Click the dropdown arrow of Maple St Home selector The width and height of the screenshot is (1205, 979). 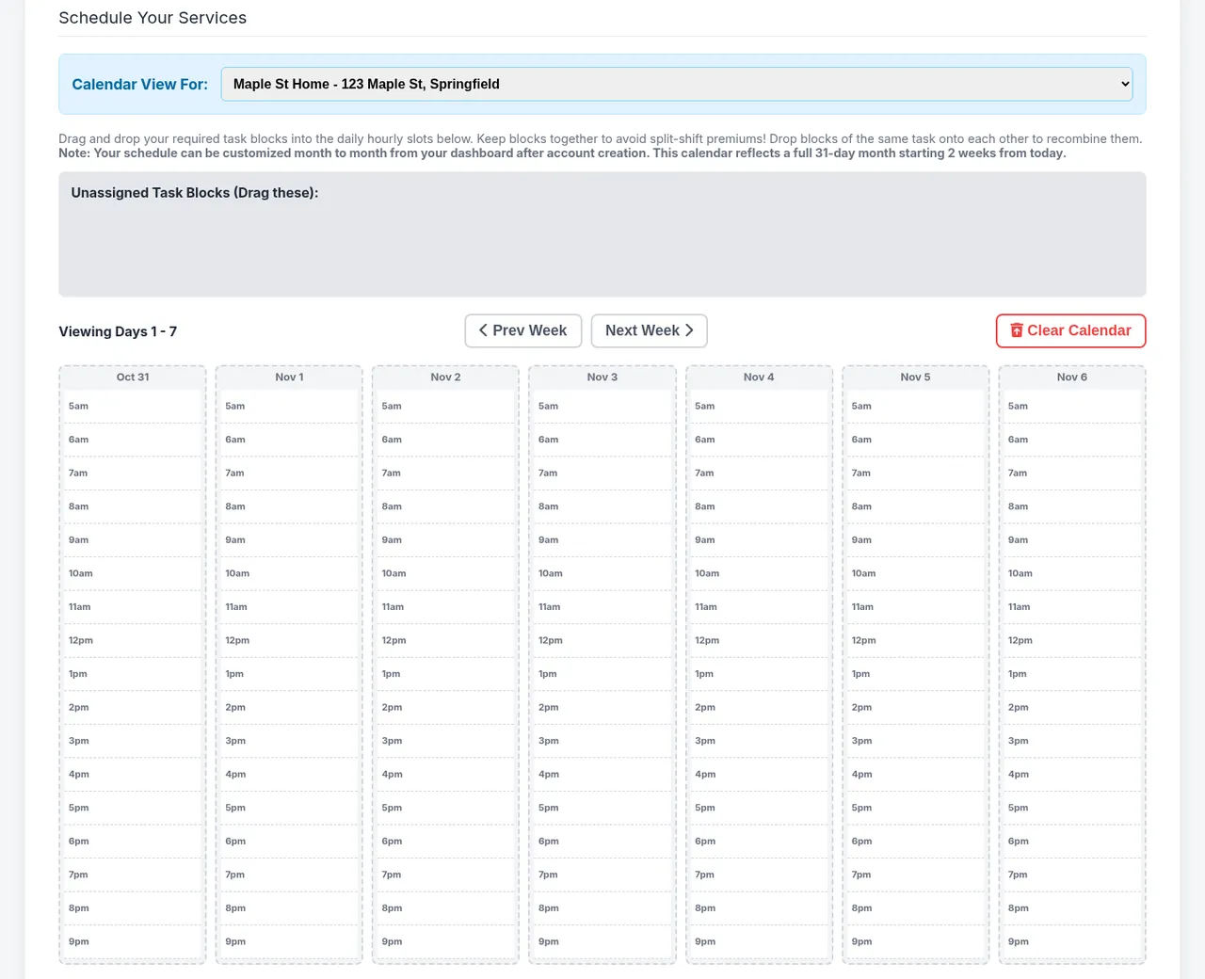point(1124,84)
